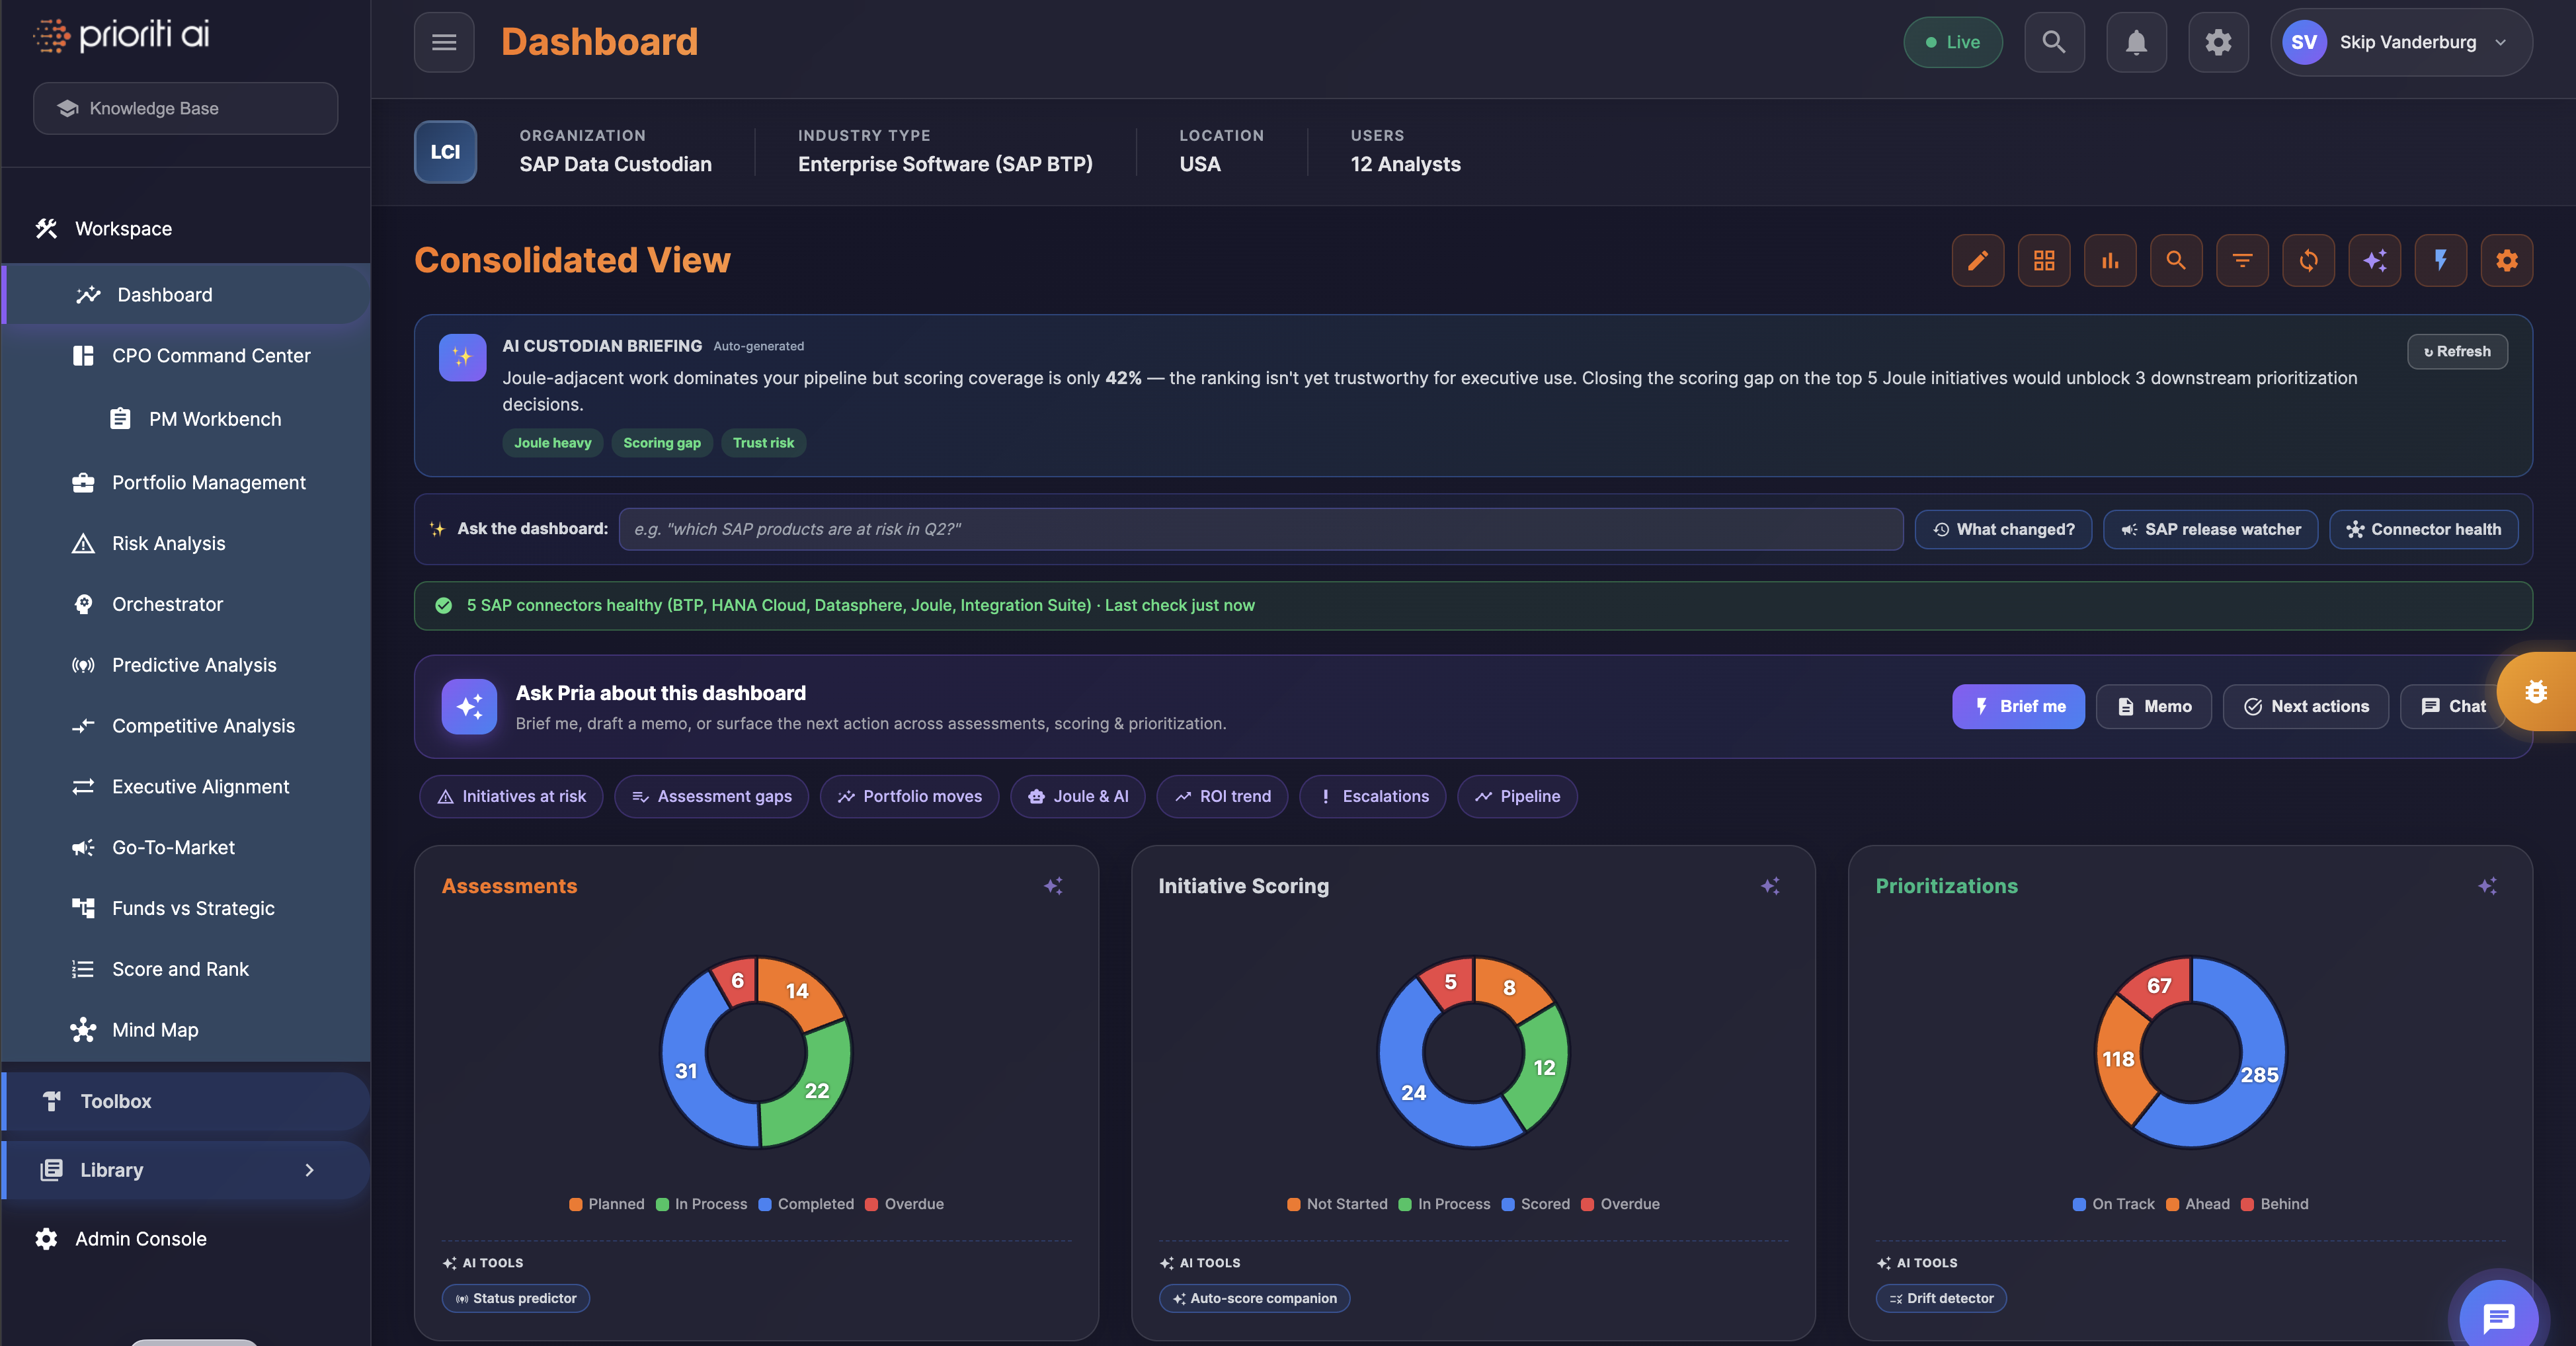Open notifications bell
Image resolution: width=2576 pixels, height=1346 pixels.
[x=2136, y=42]
